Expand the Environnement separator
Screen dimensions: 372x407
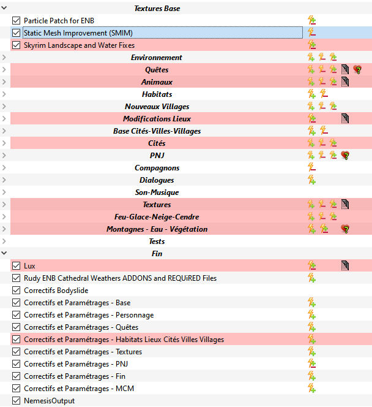tap(5, 58)
